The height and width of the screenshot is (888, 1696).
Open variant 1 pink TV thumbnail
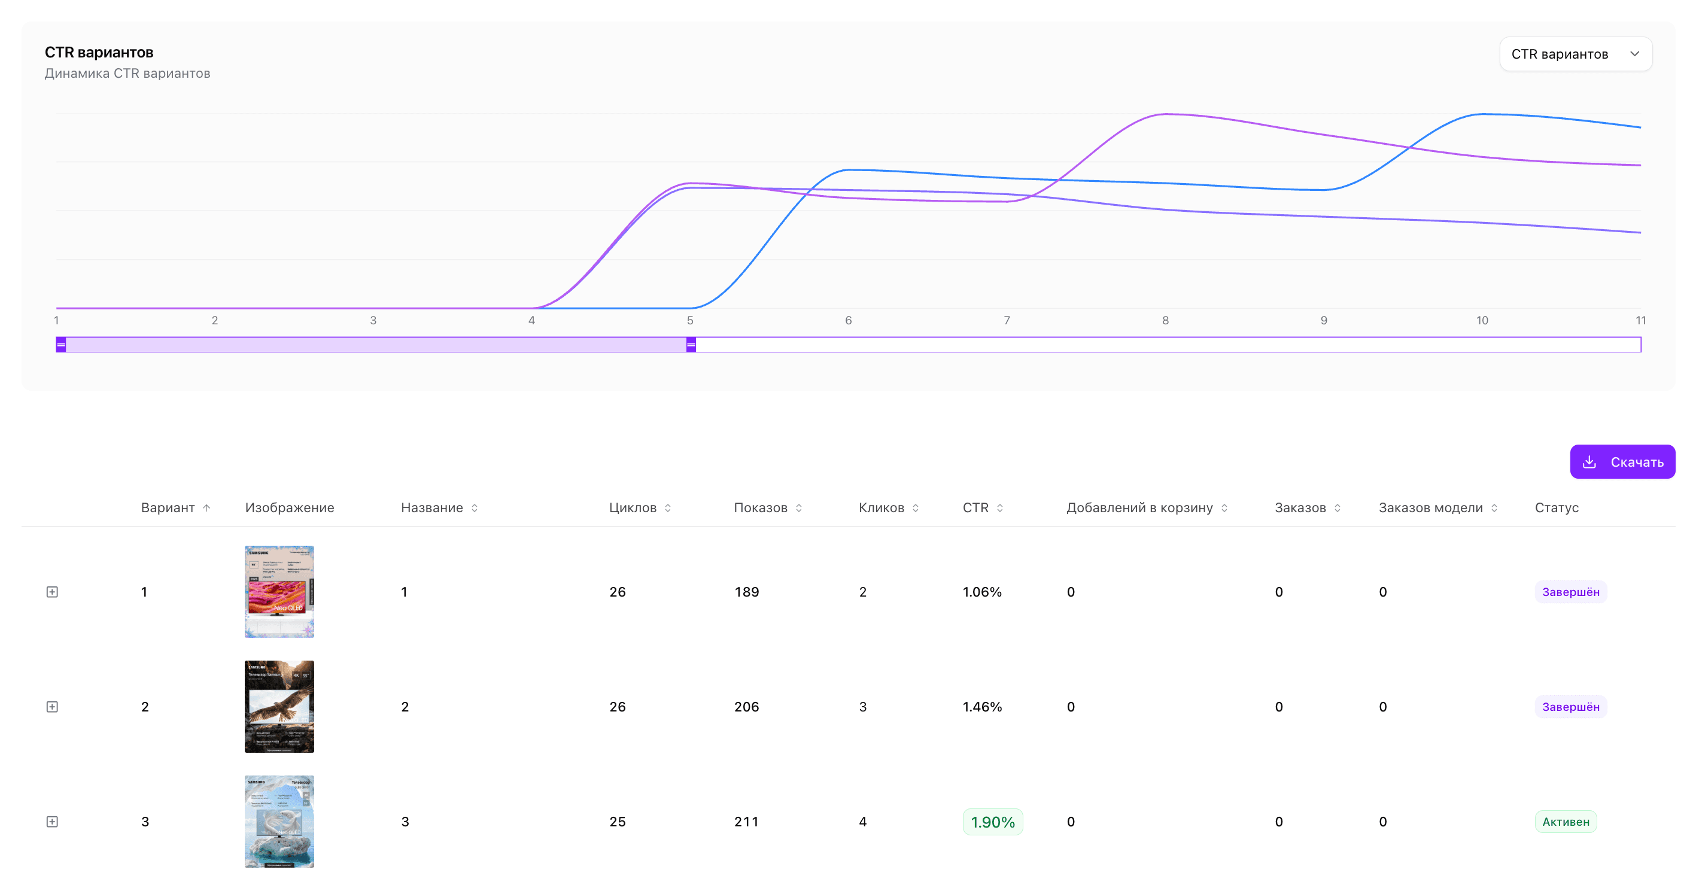coord(279,591)
